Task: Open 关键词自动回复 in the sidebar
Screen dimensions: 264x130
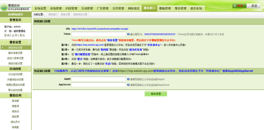Action: point(15,79)
